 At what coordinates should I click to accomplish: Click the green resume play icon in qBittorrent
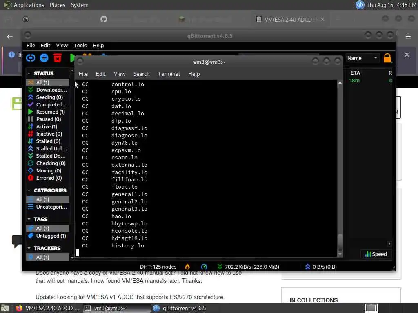click(x=72, y=58)
